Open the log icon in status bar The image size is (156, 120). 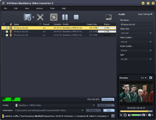pyautogui.click(x=113, y=116)
